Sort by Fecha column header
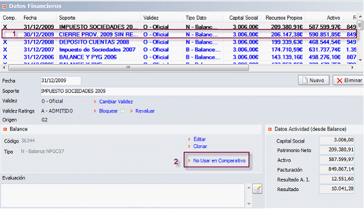This screenshot has height=209, width=364. 30,18
